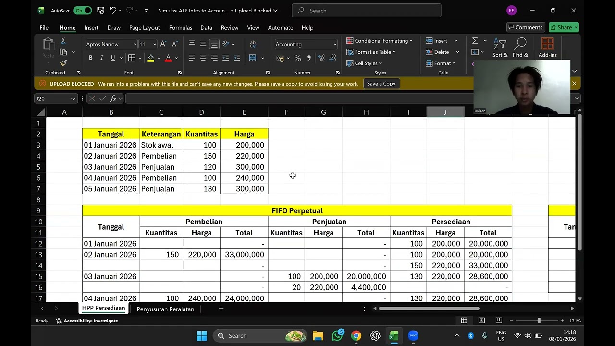The width and height of the screenshot is (615, 346).
Task: Click the Share button
Action: (x=564, y=27)
